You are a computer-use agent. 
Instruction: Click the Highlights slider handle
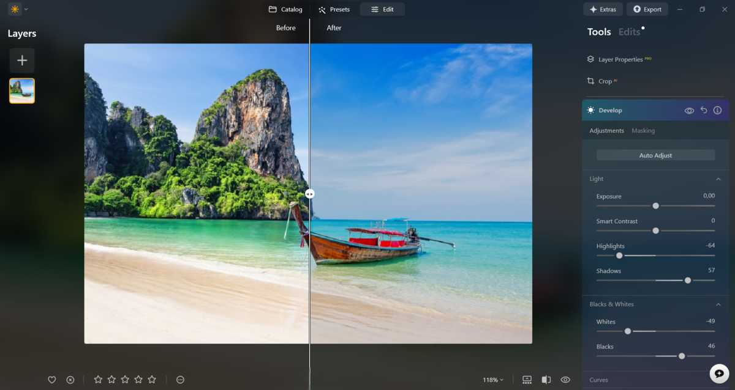[x=619, y=256]
